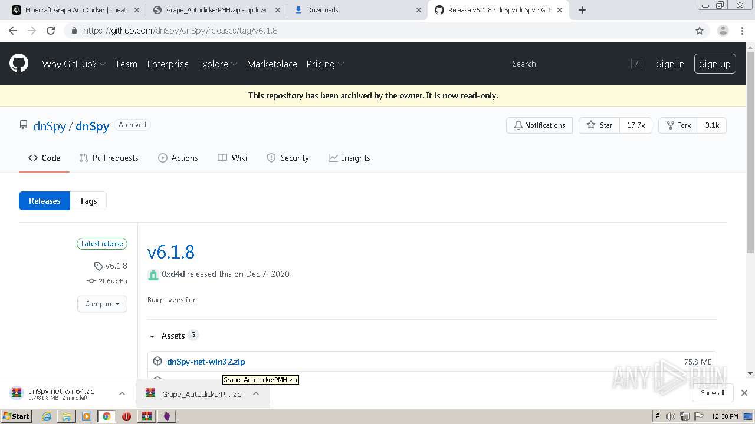The height and width of the screenshot is (424, 755).
Task: Open the Pull requests tab
Action: [x=109, y=158]
